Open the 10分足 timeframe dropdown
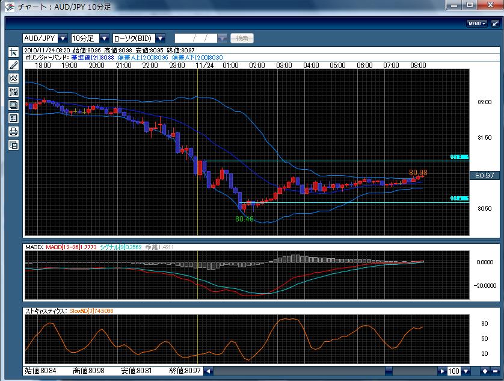Viewport: 504px width, 381px height. coord(104,39)
